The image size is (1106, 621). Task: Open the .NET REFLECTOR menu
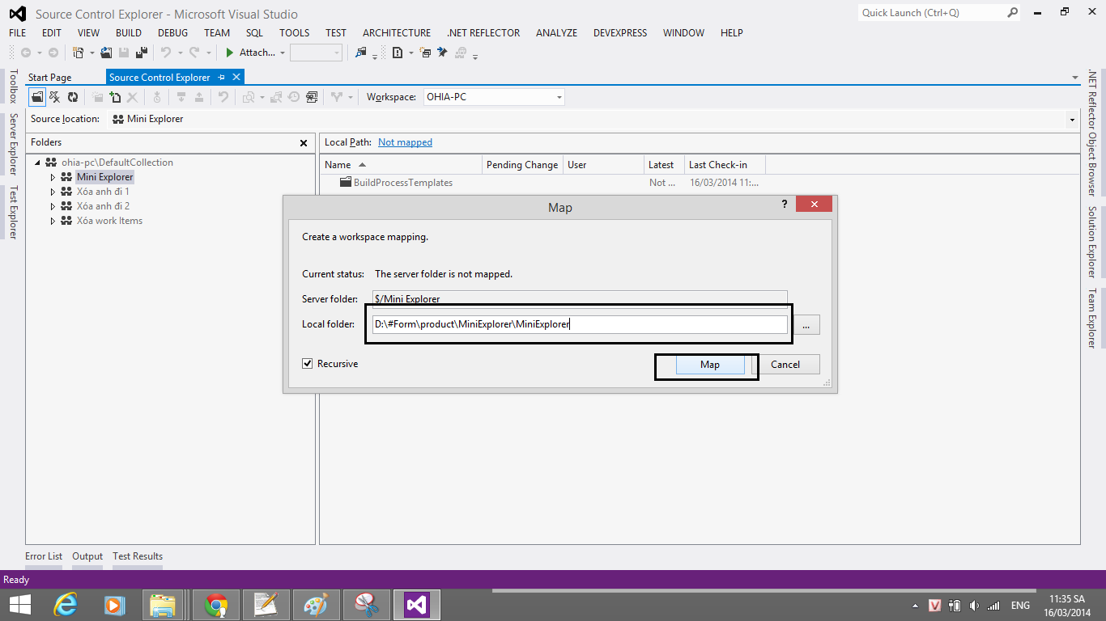[483, 33]
